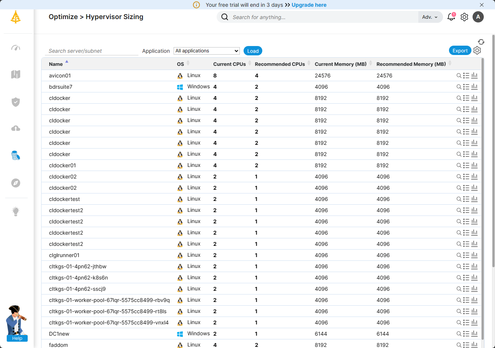Open the Adv. search mode dropdown
The width and height of the screenshot is (495, 348).
point(430,17)
